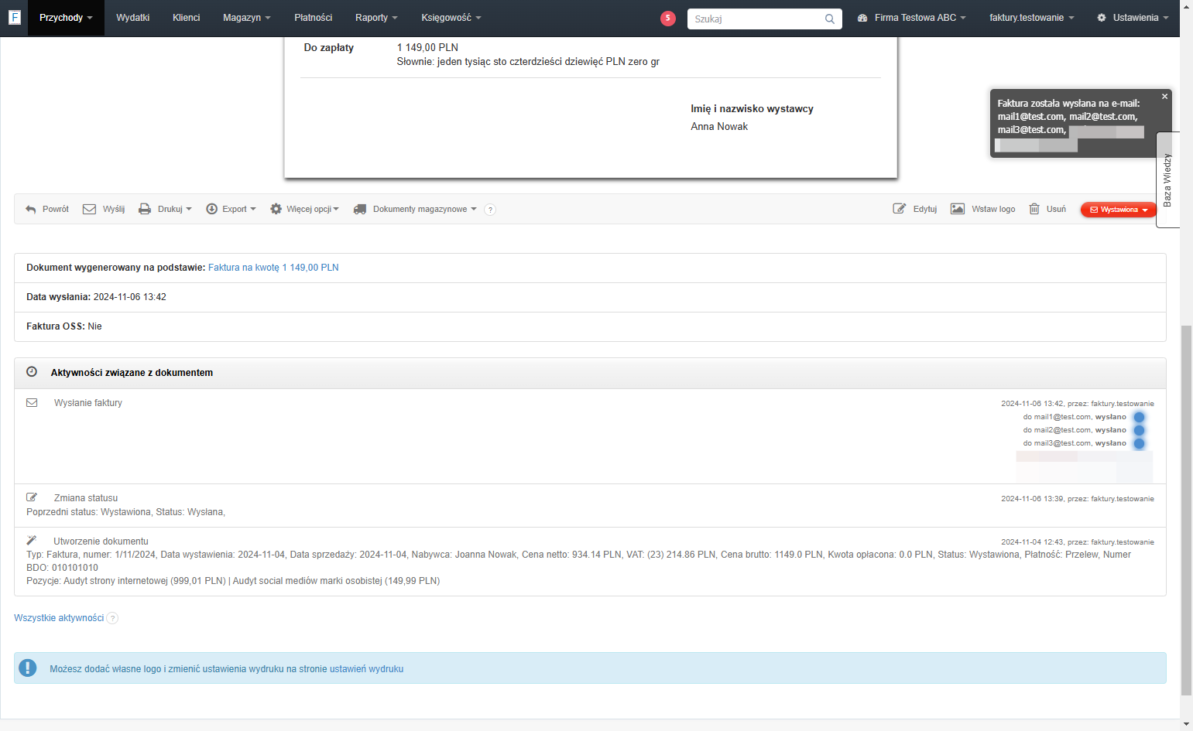The width and height of the screenshot is (1193, 731).
Task: Open the Więcej opcji dropdown
Action: click(304, 209)
